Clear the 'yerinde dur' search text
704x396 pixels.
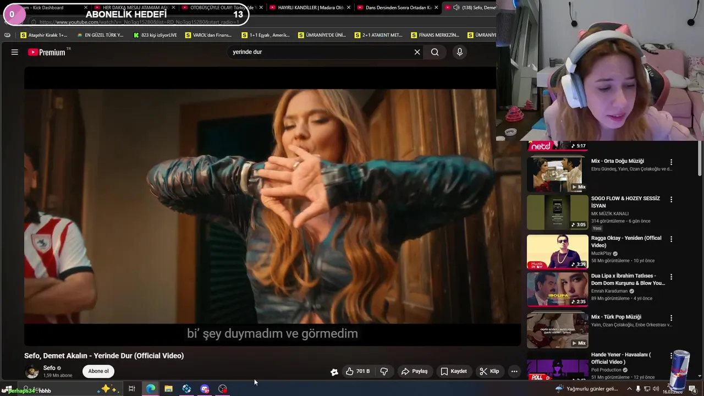[x=417, y=52]
